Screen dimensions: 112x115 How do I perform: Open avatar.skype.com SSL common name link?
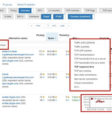click(x=11, y=103)
